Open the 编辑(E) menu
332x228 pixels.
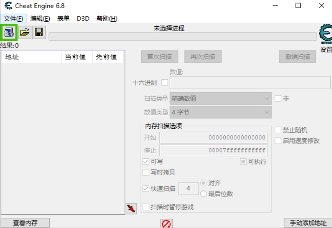pos(40,19)
